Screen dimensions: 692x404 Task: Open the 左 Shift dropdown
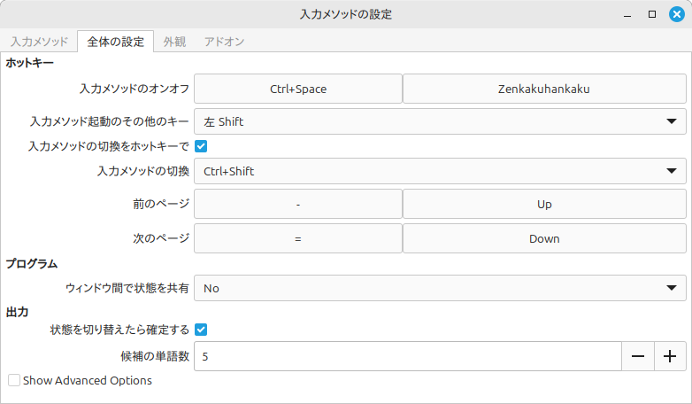(x=440, y=121)
